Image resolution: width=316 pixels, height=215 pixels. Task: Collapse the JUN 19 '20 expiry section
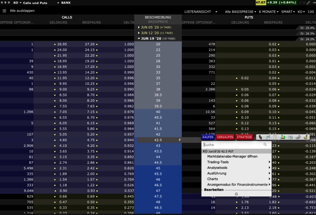click(x=139, y=38)
